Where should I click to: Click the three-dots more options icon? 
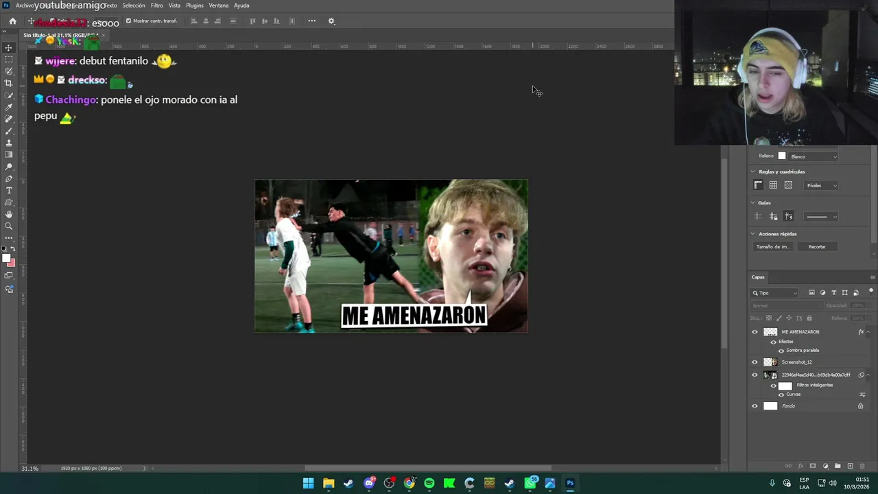(x=312, y=21)
